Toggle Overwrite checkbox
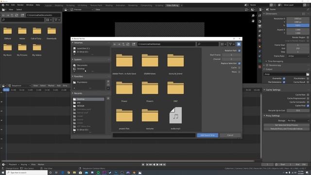The width and height of the screenshot is (311, 175). [284, 78]
